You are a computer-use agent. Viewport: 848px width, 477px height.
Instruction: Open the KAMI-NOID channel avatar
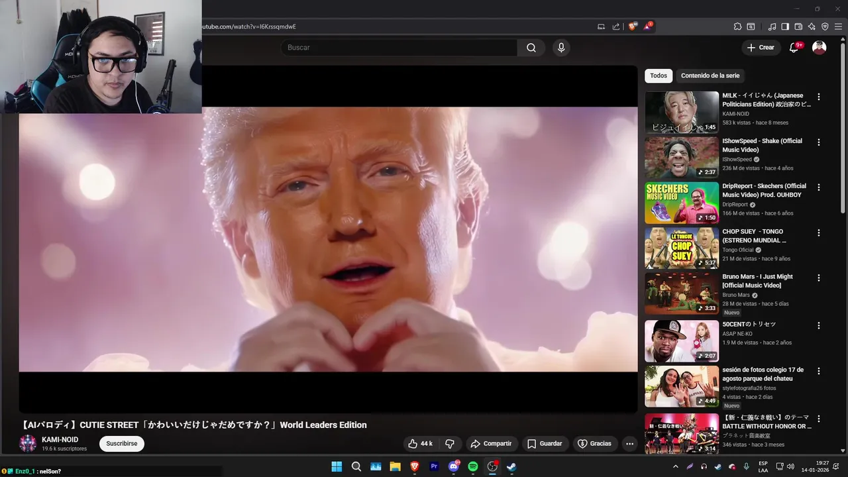click(x=28, y=444)
